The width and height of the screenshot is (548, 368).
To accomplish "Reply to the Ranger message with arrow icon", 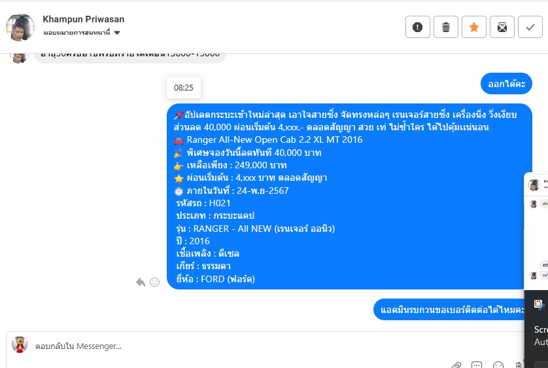I will (x=141, y=282).
